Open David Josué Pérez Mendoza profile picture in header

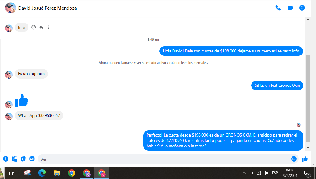pyautogui.click(x=11, y=8)
